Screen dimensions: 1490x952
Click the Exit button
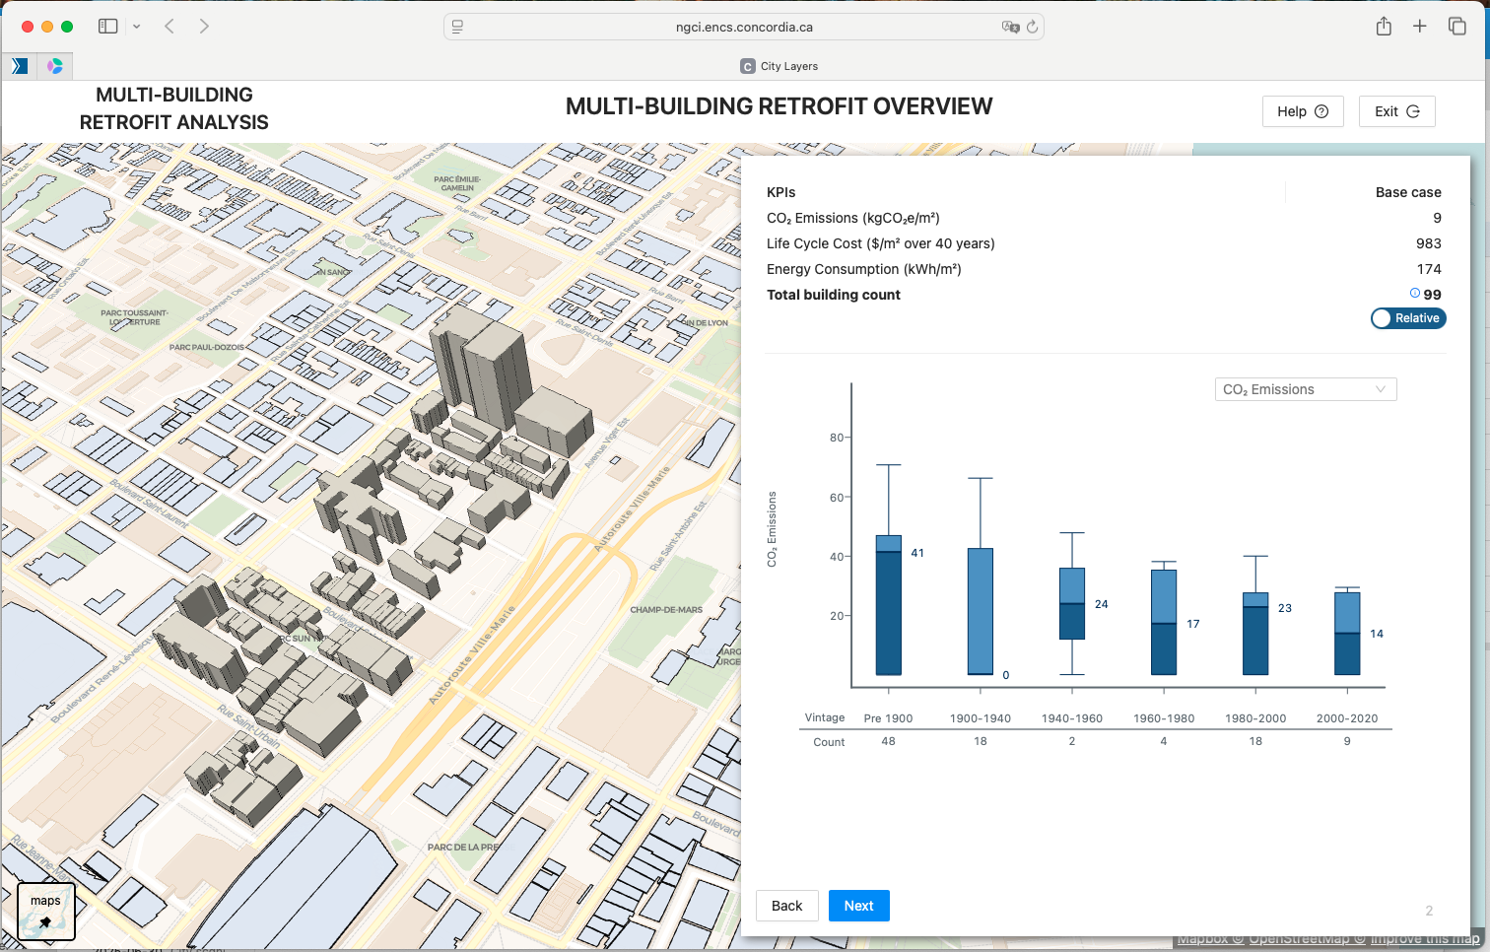(1396, 111)
